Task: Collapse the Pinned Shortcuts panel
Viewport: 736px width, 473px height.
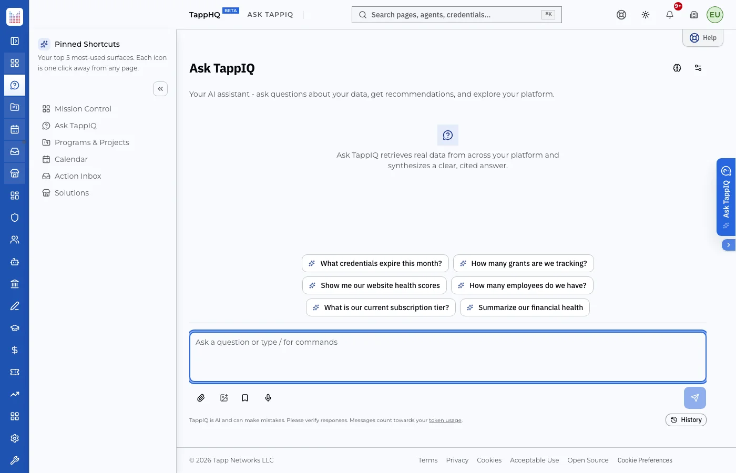Action: (x=160, y=89)
